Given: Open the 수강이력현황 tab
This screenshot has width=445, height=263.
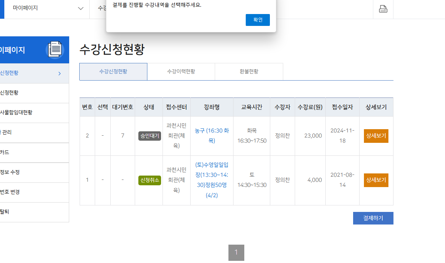Looking at the screenshot, I should point(181,72).
